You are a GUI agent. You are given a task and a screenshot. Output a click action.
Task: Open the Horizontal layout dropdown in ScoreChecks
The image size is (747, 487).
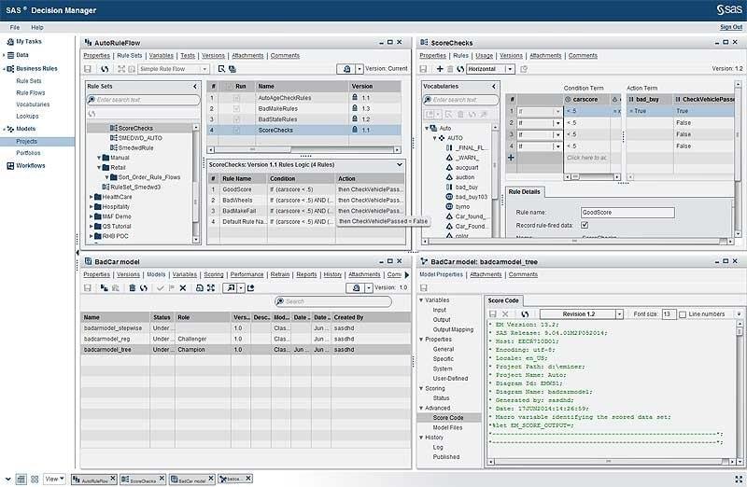tap(490, 69)
